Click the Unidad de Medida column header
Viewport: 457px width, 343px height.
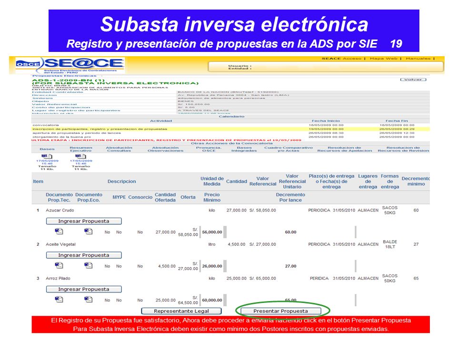tap(212, 181)
